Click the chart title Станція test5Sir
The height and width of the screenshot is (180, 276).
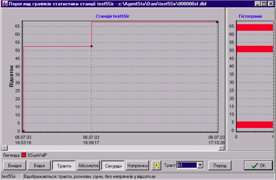click(113, 16)
